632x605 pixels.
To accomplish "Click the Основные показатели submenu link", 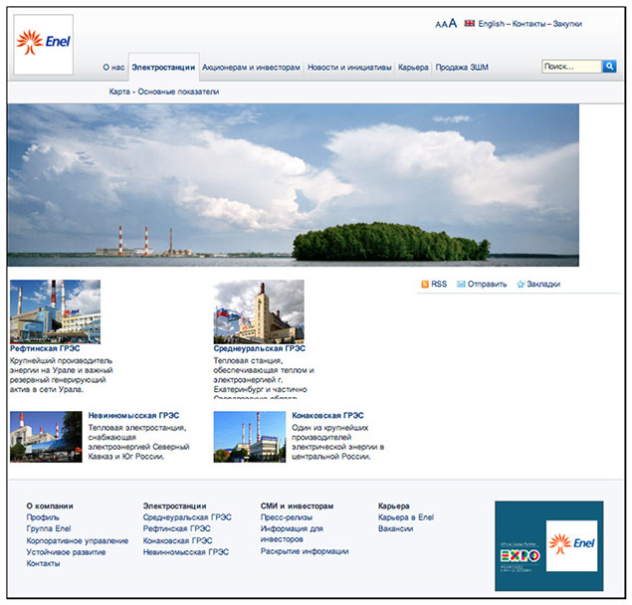I will click(178, 92).
